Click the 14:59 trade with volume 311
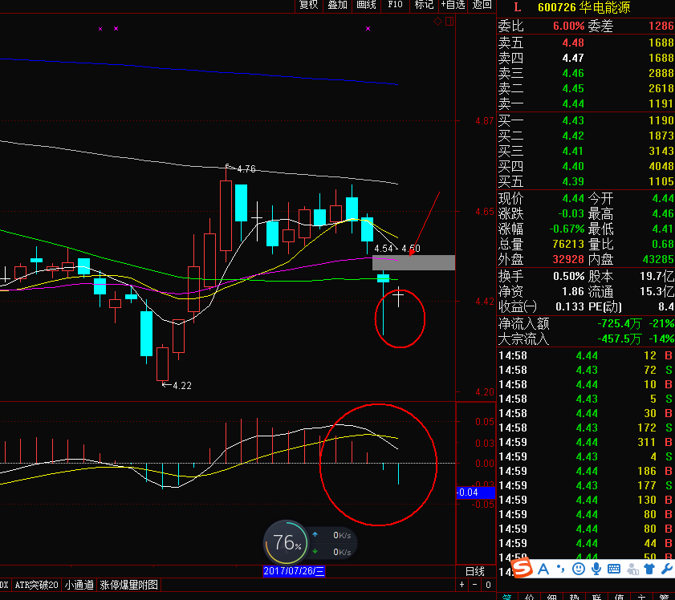 point(585,442)
